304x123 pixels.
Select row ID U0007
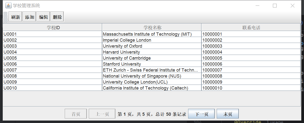click(x=52, y=70)
